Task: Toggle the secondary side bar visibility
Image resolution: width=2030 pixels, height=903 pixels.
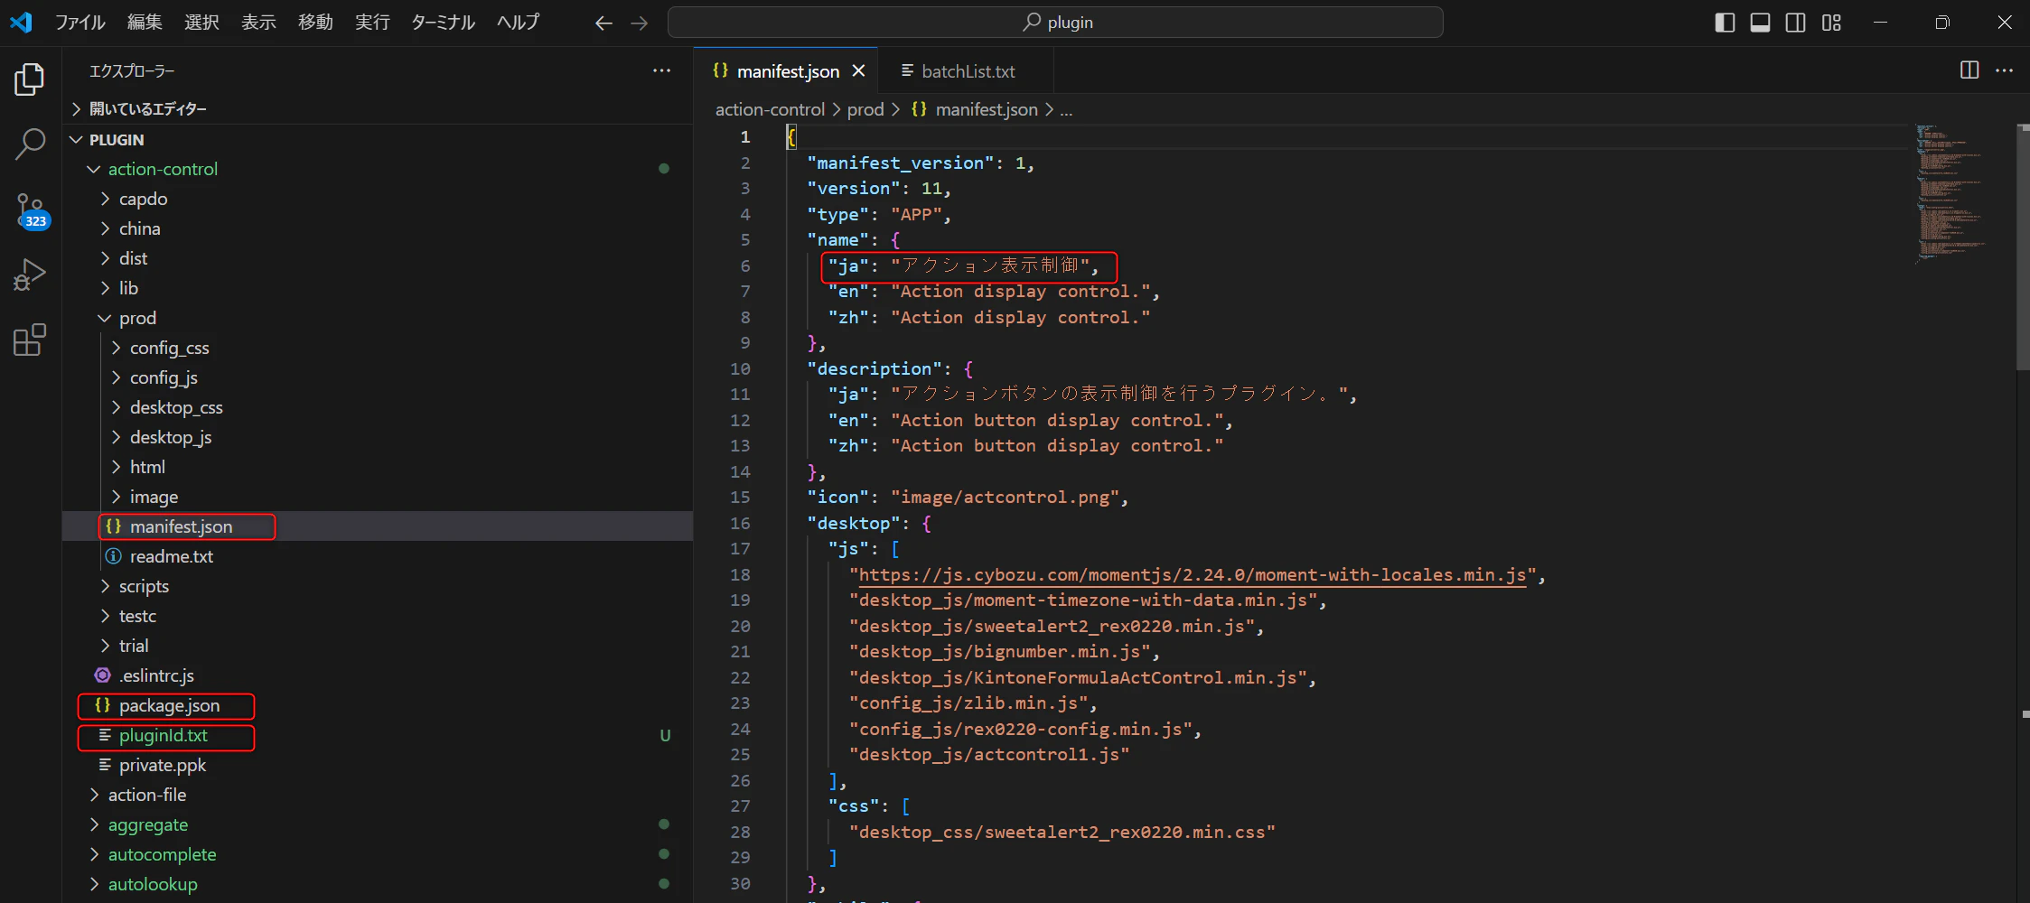Action: (x=1795, y=23)
